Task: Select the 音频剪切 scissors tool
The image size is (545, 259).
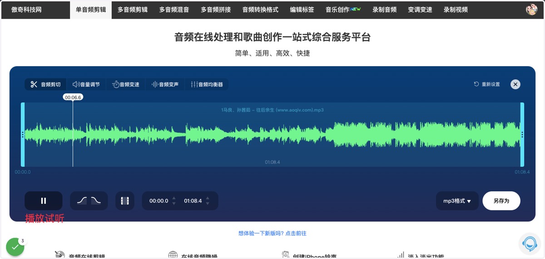Action: [x=45, y=84]
